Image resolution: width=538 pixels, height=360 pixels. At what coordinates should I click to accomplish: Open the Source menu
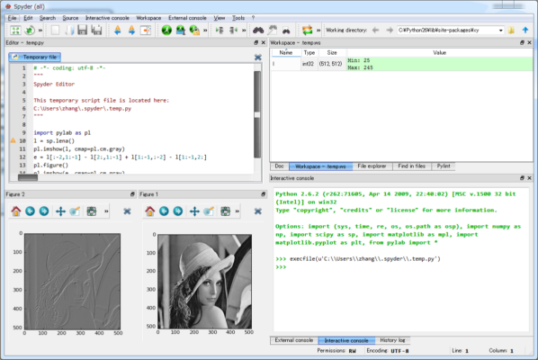tap(70, 18)
